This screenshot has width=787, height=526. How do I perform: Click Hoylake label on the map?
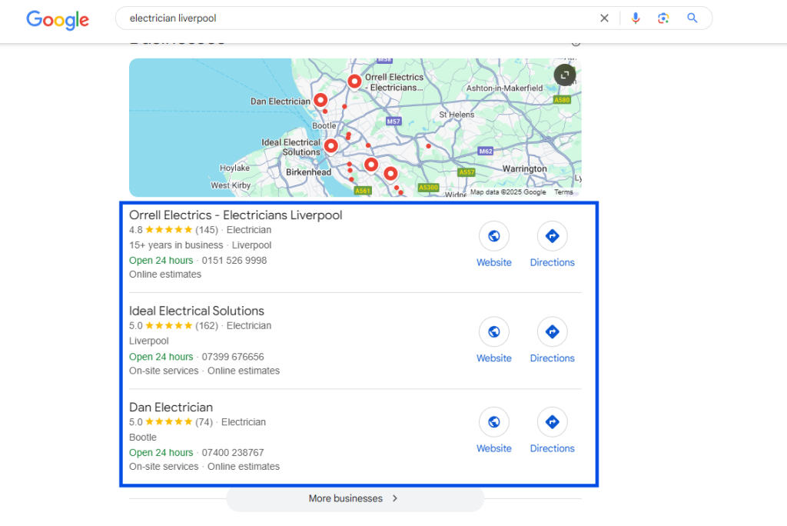click(234, 168)
